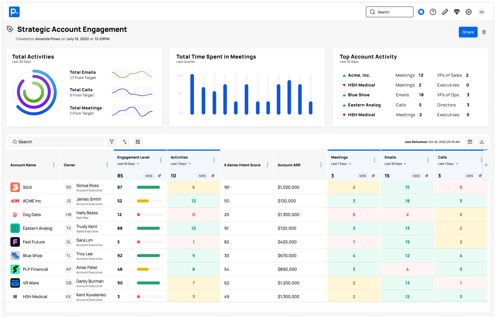This screenshot has width=496, height=318.
Task: Edit Meetings threshold target icon
Action: click(x=373, y=176)
